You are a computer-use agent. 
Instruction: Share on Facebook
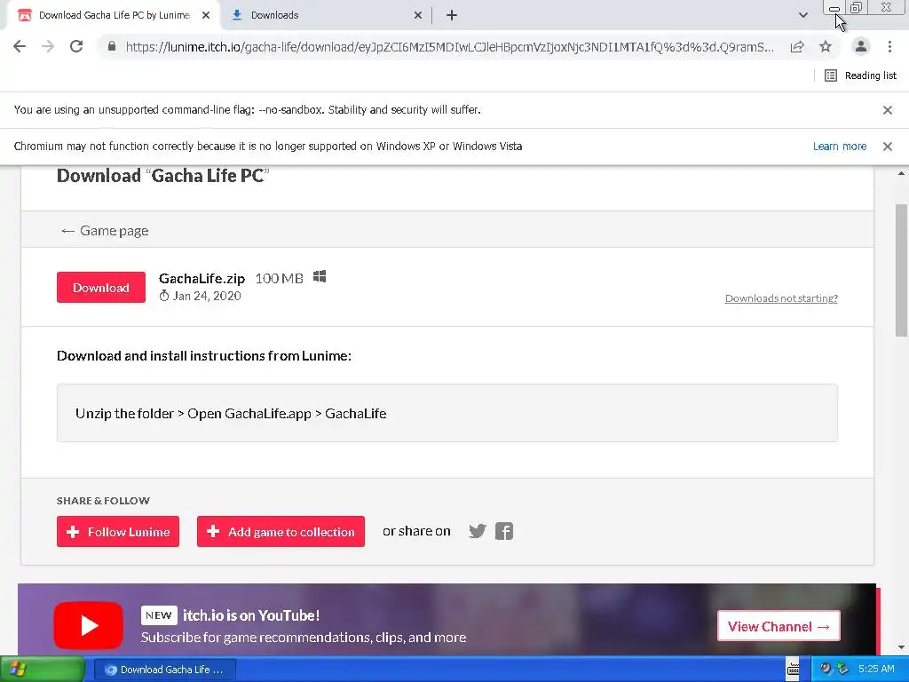point(504,531)
